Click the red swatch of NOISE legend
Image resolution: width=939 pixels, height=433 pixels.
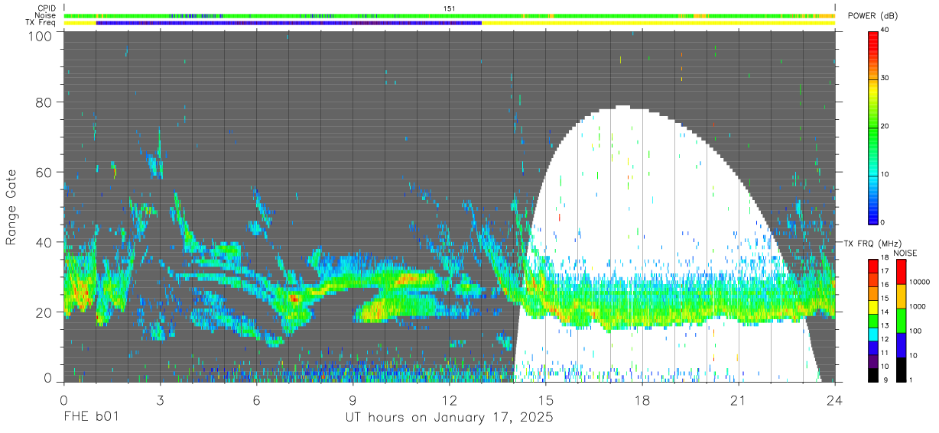pos(902,272)
